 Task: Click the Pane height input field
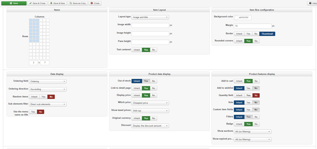click(150, 42)
